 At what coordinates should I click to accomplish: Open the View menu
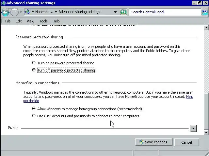point(30,21)
